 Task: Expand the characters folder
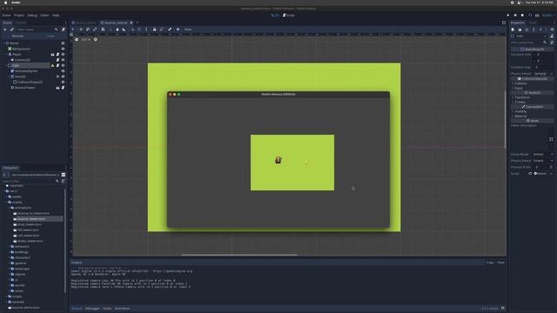pos(10,257)
